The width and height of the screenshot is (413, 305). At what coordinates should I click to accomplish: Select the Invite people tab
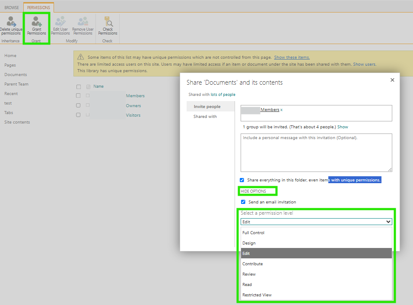pyautogui.click(x=210, y=106)
